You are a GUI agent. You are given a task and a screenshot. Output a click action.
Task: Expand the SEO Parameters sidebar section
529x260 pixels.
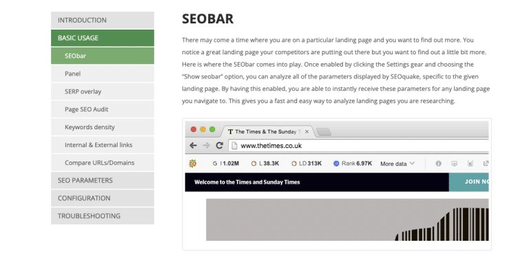click(x=103, y=180)
